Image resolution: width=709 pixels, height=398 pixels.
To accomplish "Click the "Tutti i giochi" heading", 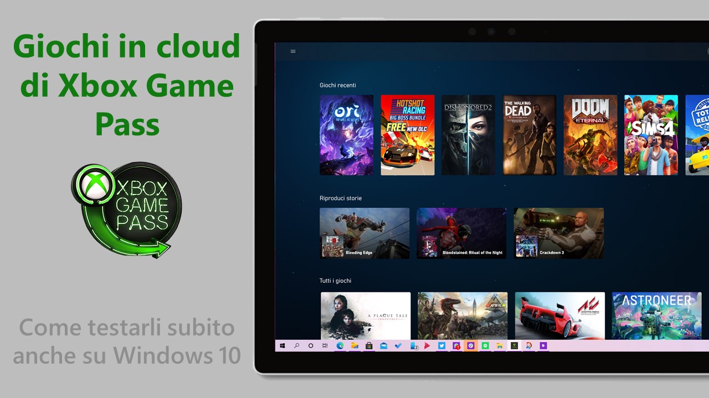I will pos(336,281).
